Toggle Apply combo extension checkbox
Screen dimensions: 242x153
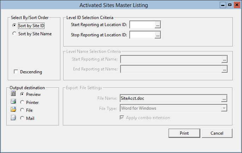[123, 117]
